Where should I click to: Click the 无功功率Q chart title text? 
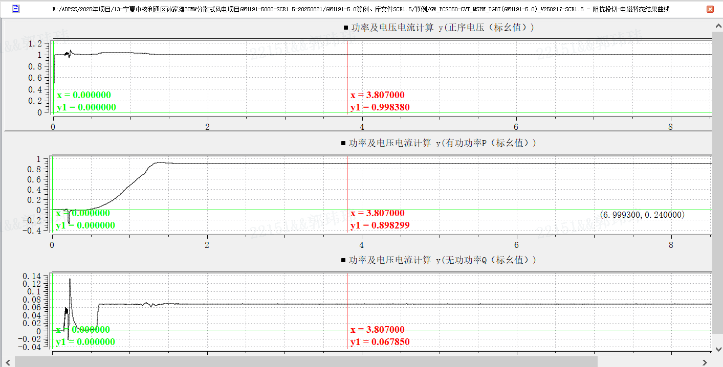click(443, 260)
